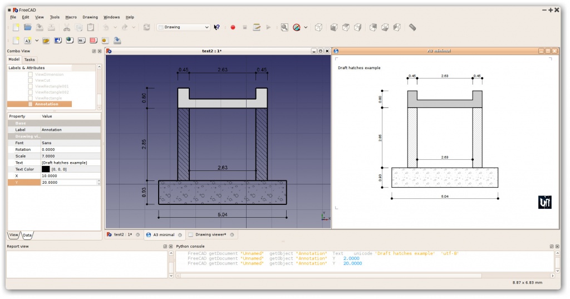Click the black Text Color swatch

(x=46, y=169)
